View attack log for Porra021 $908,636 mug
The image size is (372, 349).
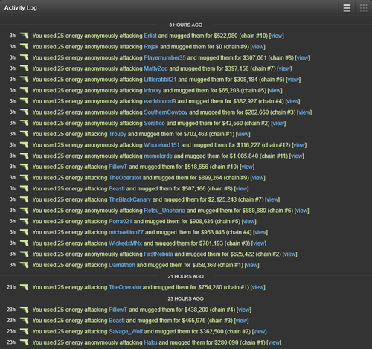(249, 222)
